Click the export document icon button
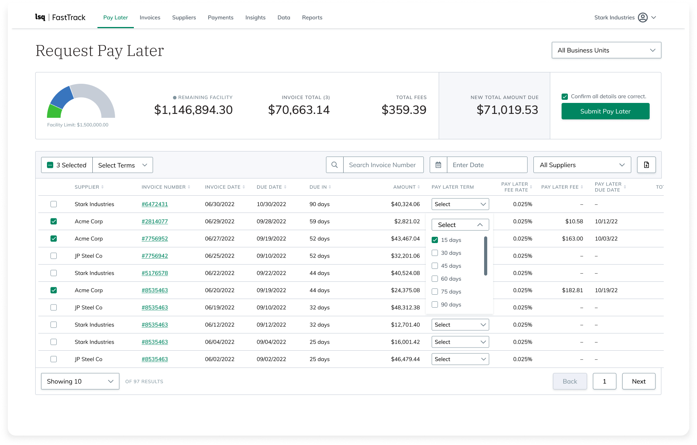Viewport: 697px width, 445px height. click(647, 165)
